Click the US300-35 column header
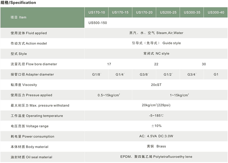228x163 pixels. [x=192, y=12]
